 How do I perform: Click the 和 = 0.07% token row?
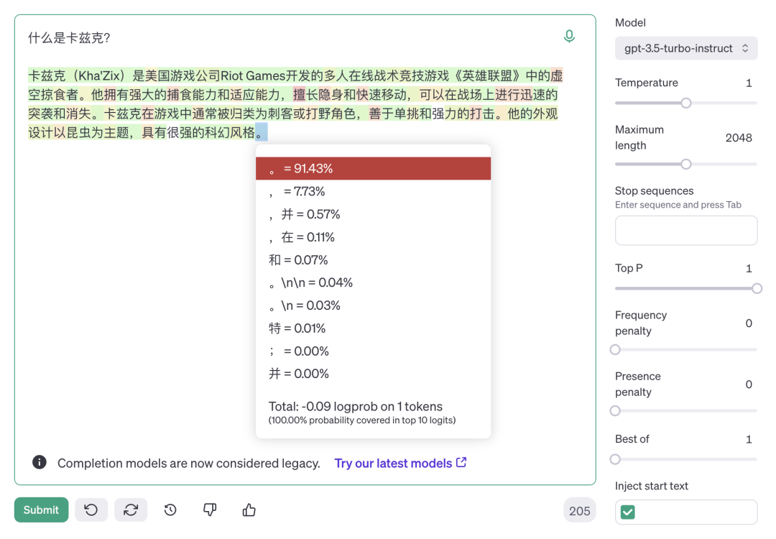coord(373,260)
